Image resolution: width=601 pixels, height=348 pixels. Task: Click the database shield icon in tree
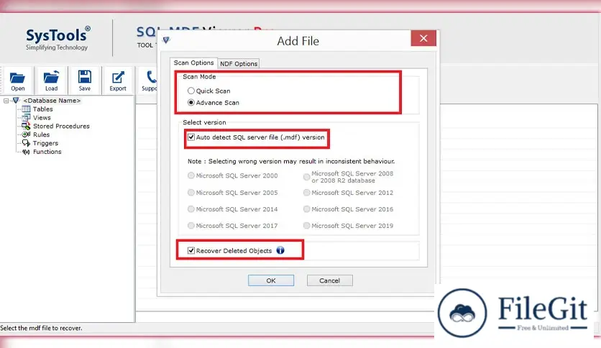16,101
